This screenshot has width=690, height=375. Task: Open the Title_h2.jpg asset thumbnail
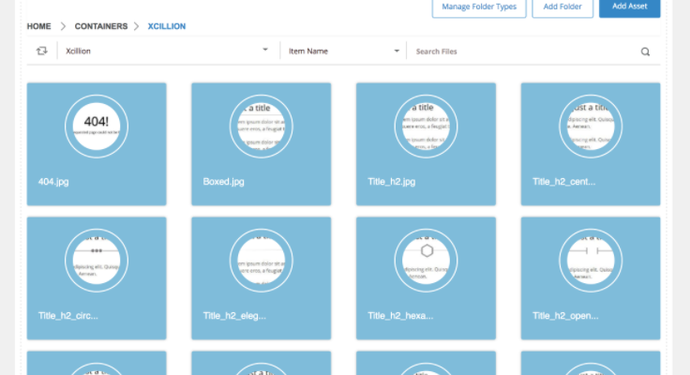pos(426,127)
